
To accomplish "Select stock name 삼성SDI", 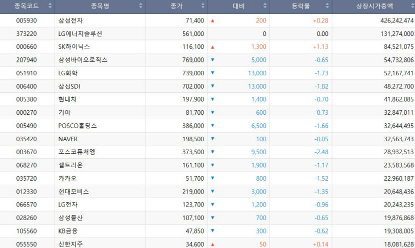I will (x=69, y=86).
